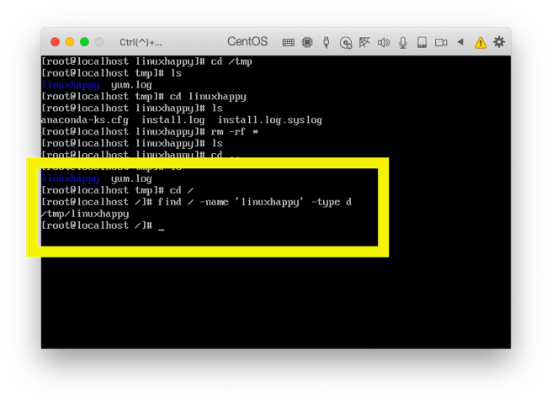Open the USB device icon
Image resolution: width=552 pixels, height=403 pixels.
click(326, 42)
